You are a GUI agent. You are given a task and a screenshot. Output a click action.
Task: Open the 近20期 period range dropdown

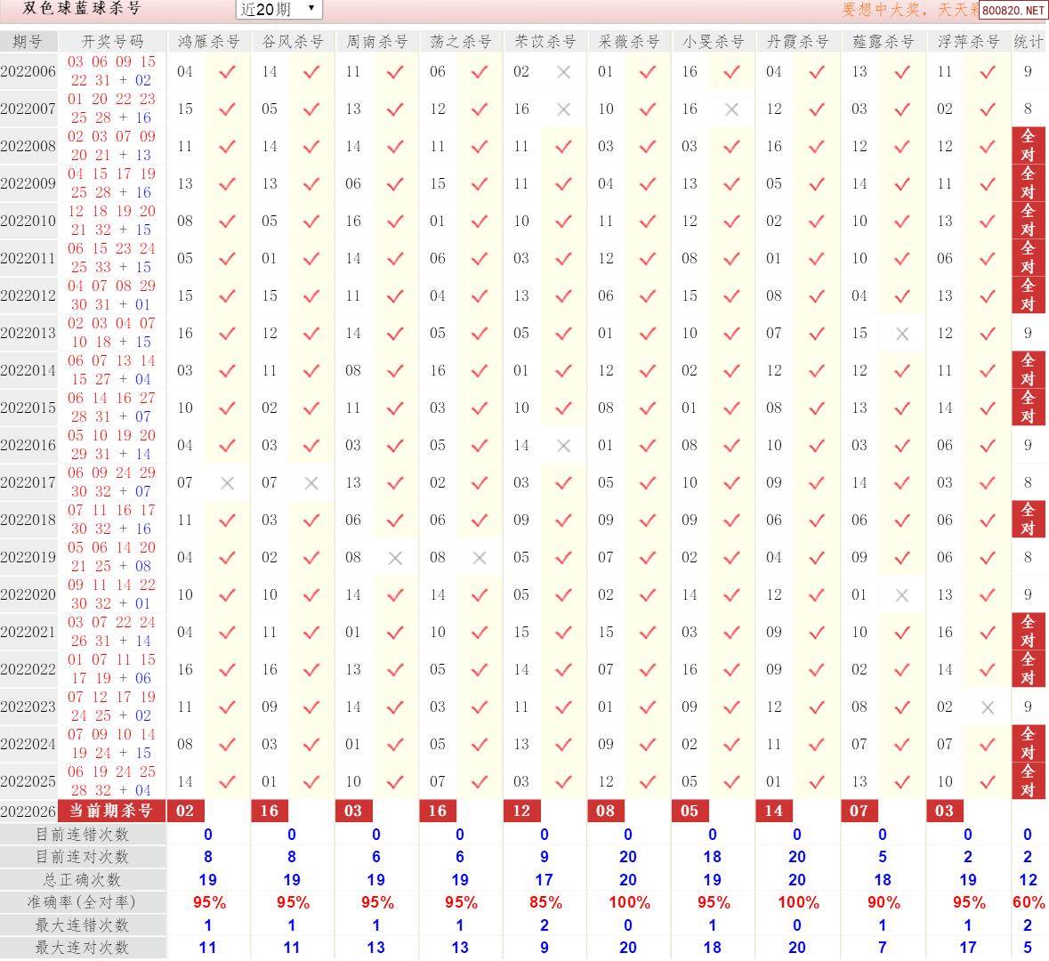click(x=279, y=9)
